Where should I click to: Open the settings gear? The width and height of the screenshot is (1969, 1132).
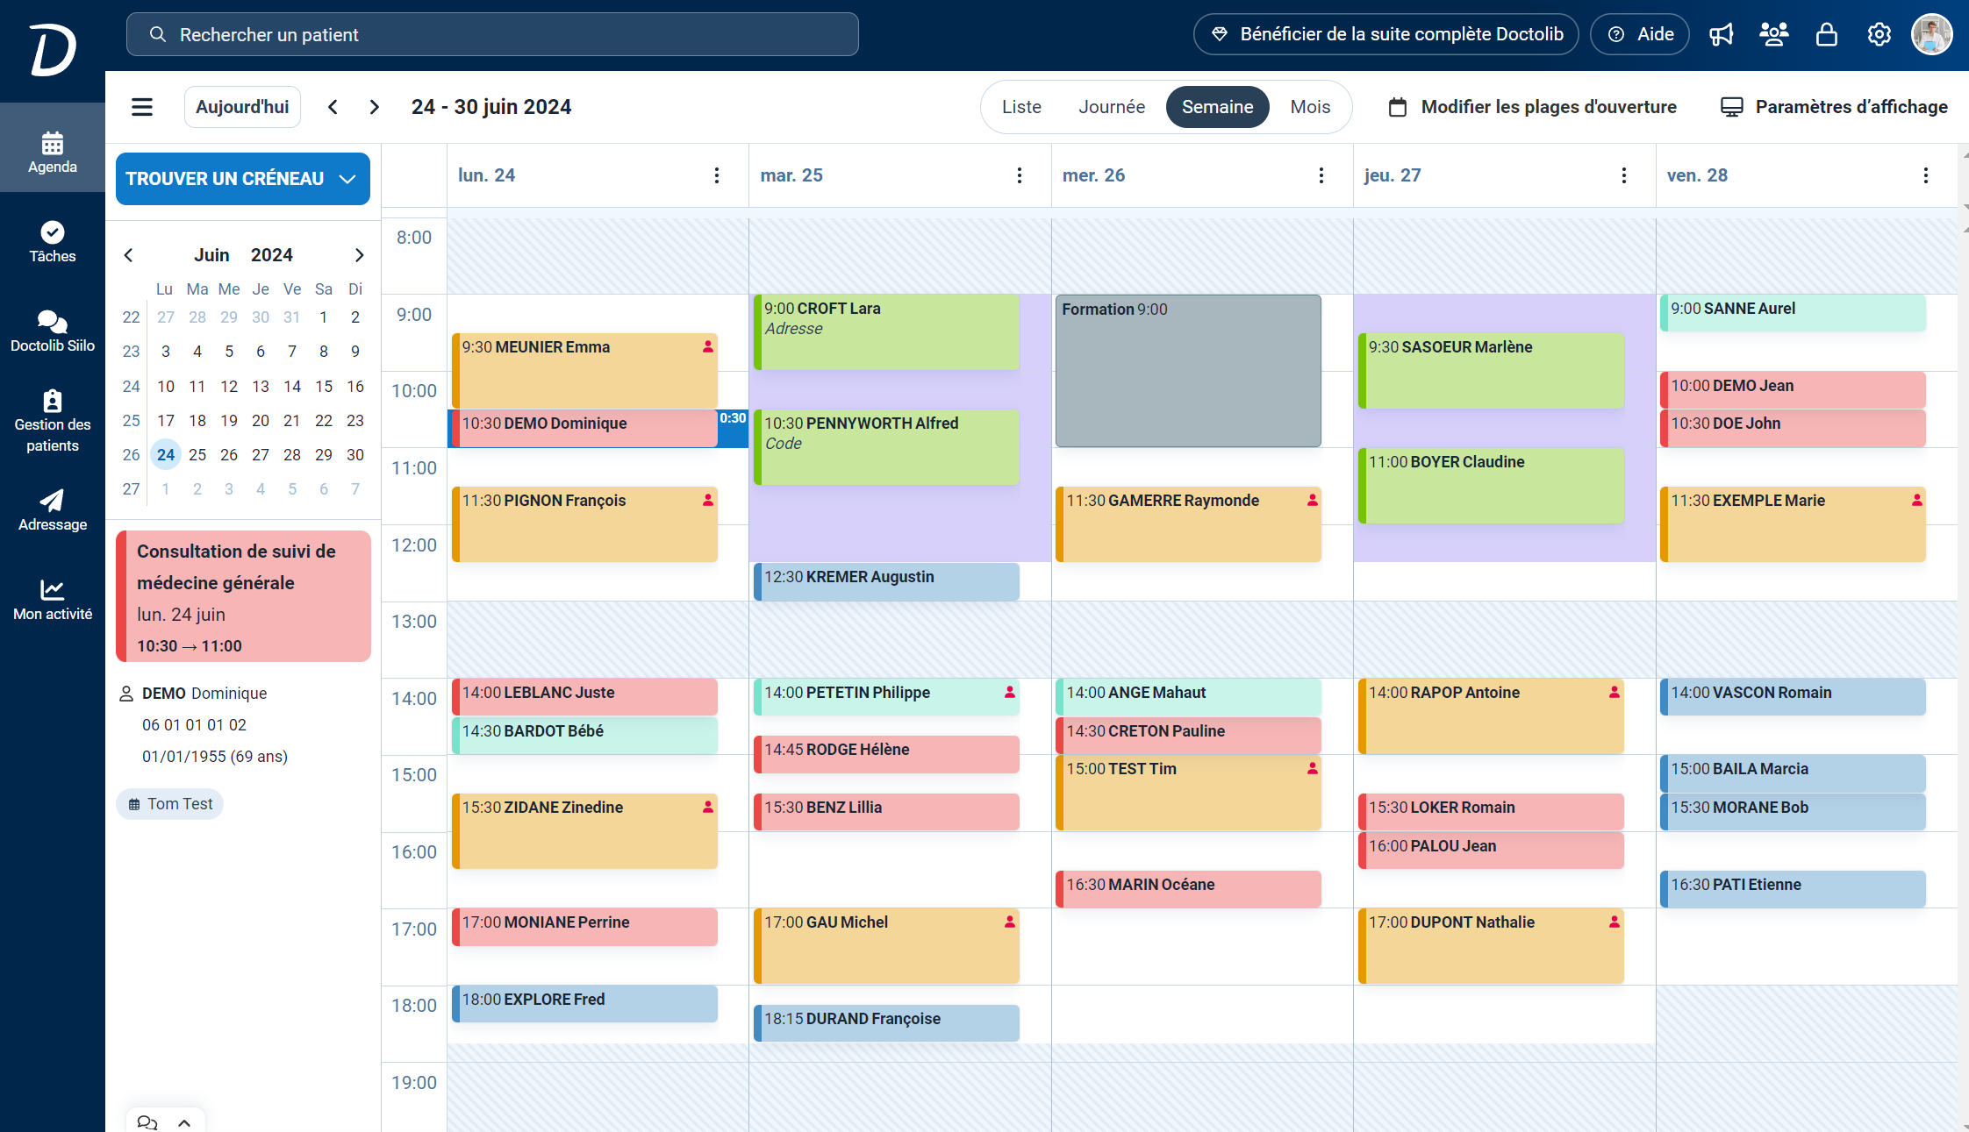click(1879, 34)
